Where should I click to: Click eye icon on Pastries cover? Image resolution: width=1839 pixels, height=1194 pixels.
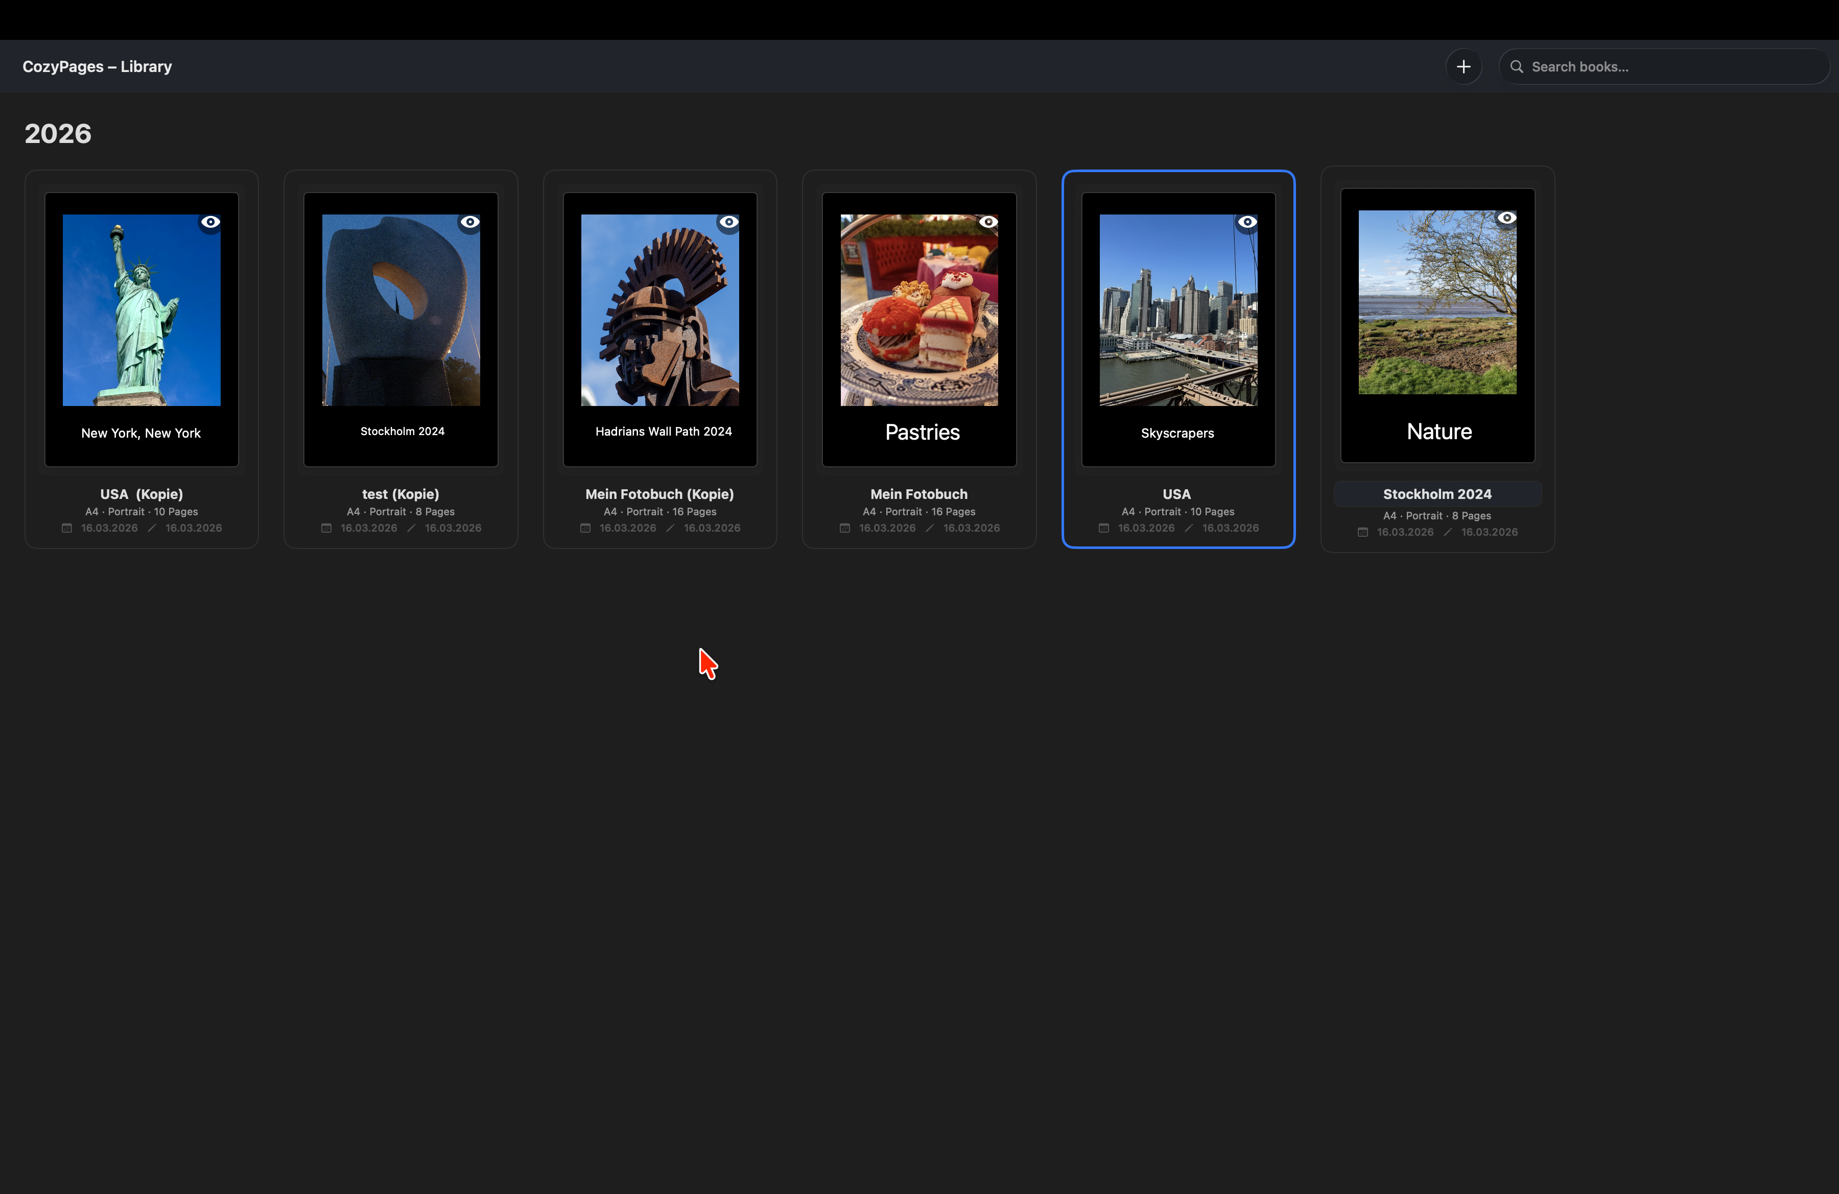[x=987, y=223]
